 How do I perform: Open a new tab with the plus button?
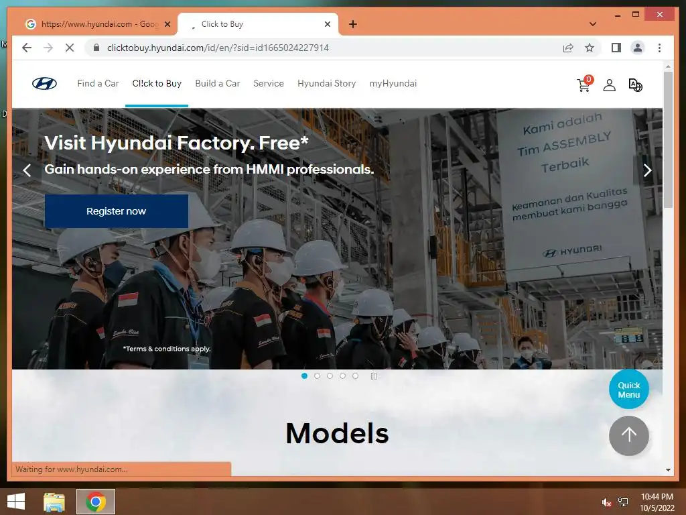click(x=353, y=24)
